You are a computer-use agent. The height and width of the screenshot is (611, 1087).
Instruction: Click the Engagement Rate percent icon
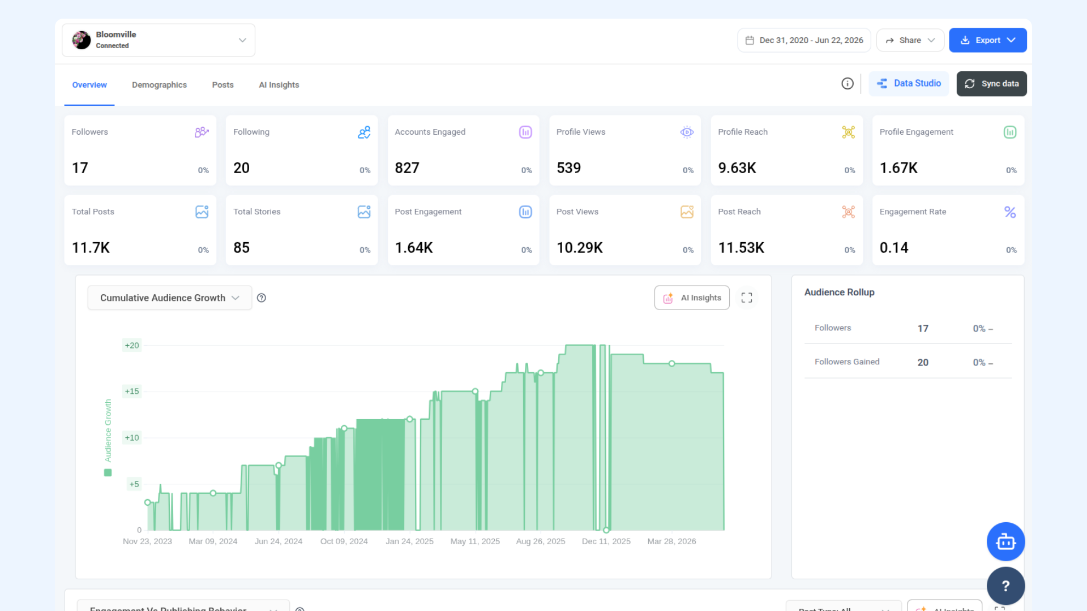[x=1010, y=212]
